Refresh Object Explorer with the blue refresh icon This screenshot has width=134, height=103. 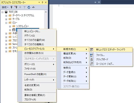pos(29,7)
